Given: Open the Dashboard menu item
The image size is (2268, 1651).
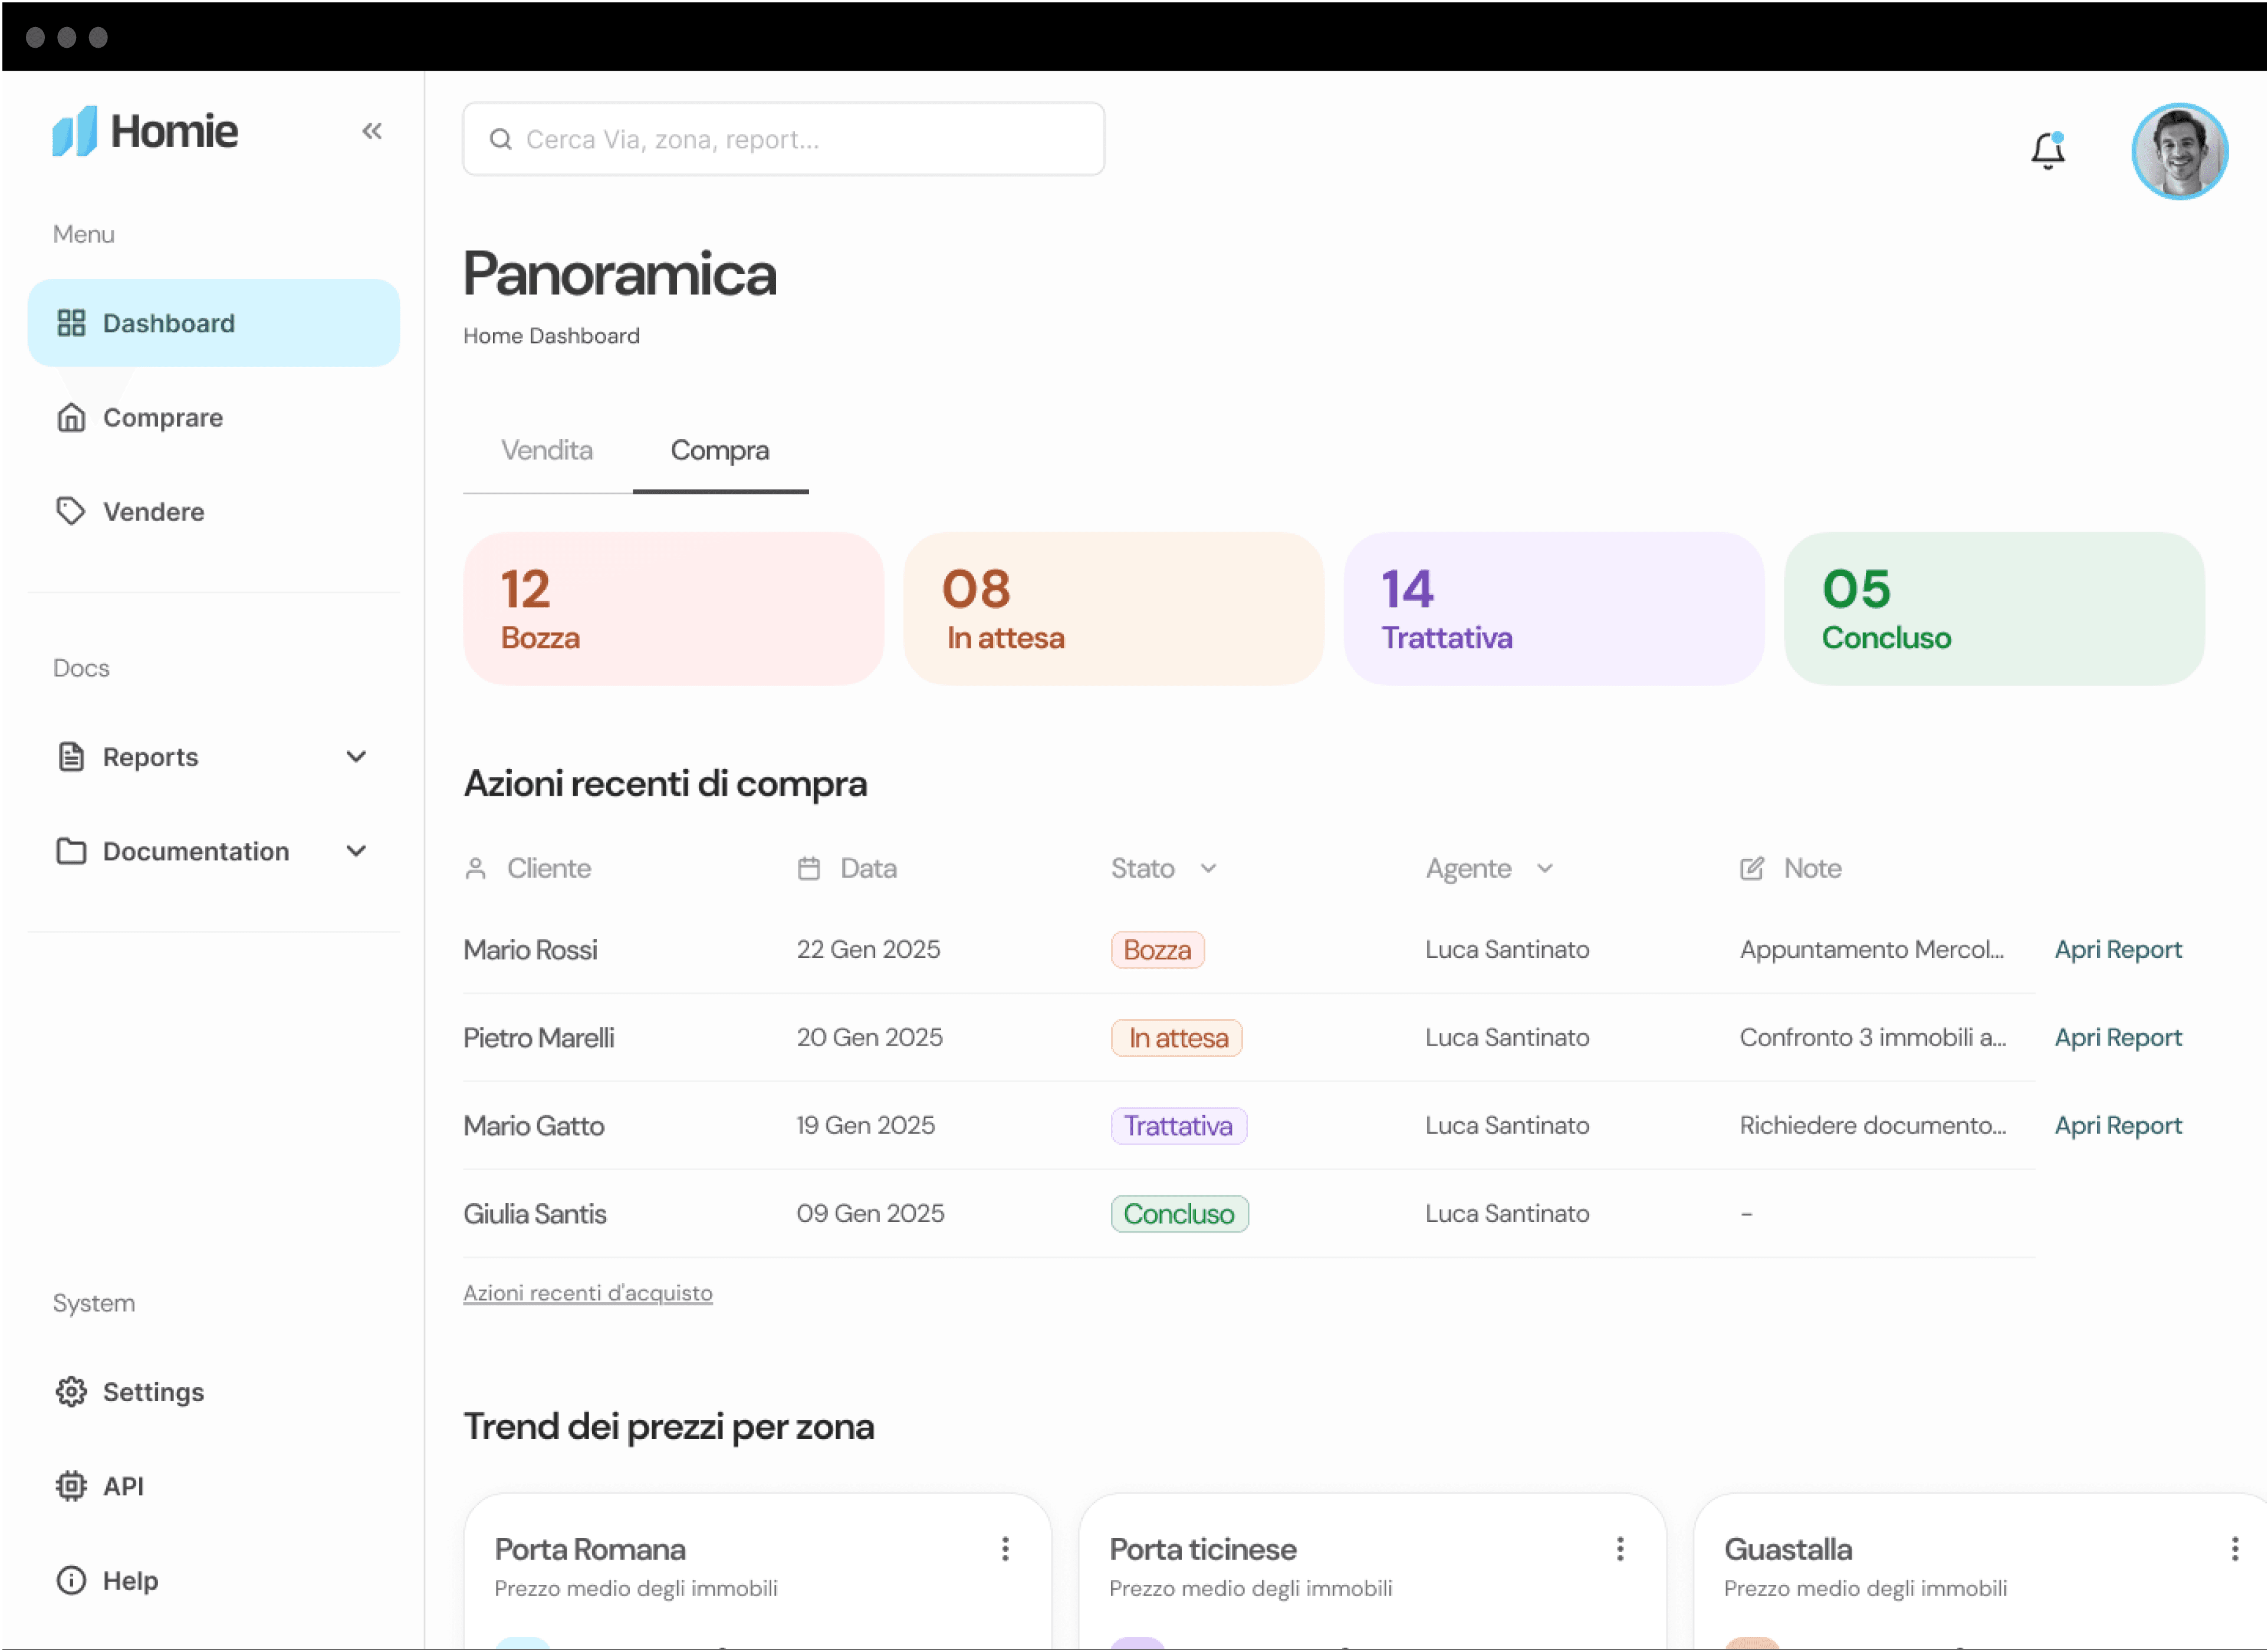Looking at the screenshot, I should pos(214,323).
